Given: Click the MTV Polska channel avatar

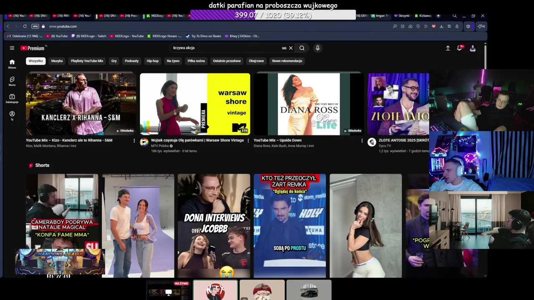Looking at the screenshot, I should [x=144, y=142].
